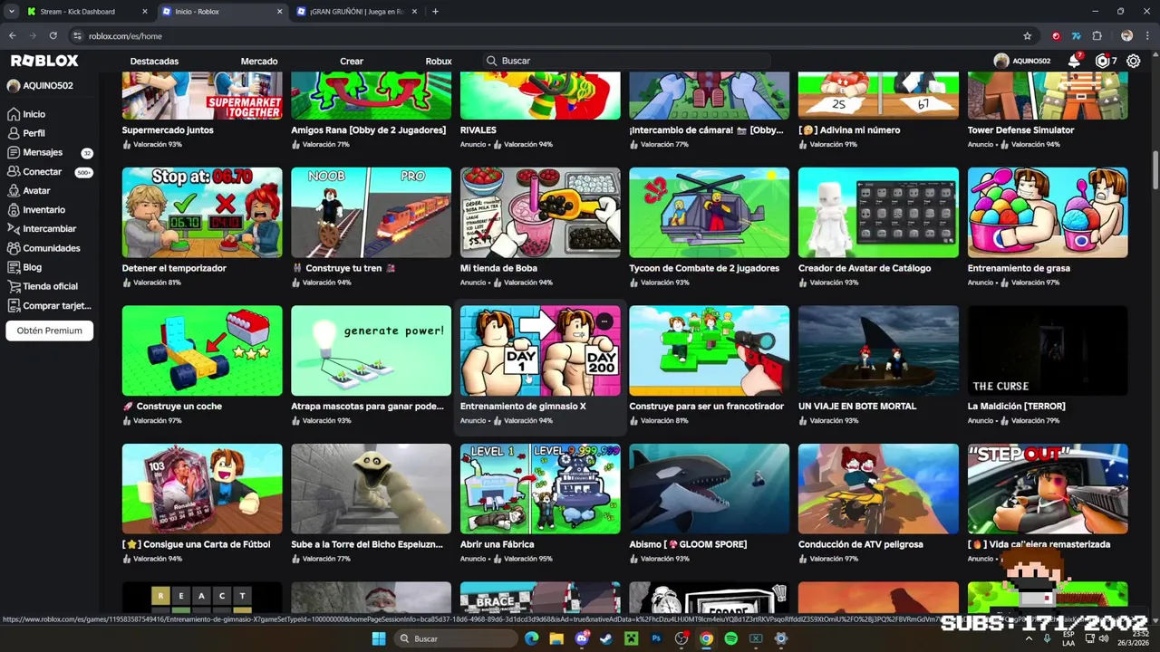
Task: Open Construye un coche thumbnail
Action: click(202, 350)
